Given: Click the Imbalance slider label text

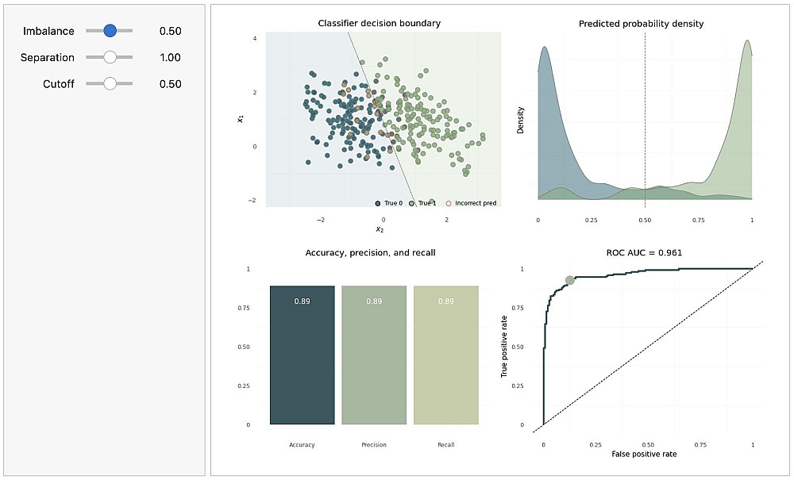Looking at the screenshot, I should (49, 31).
